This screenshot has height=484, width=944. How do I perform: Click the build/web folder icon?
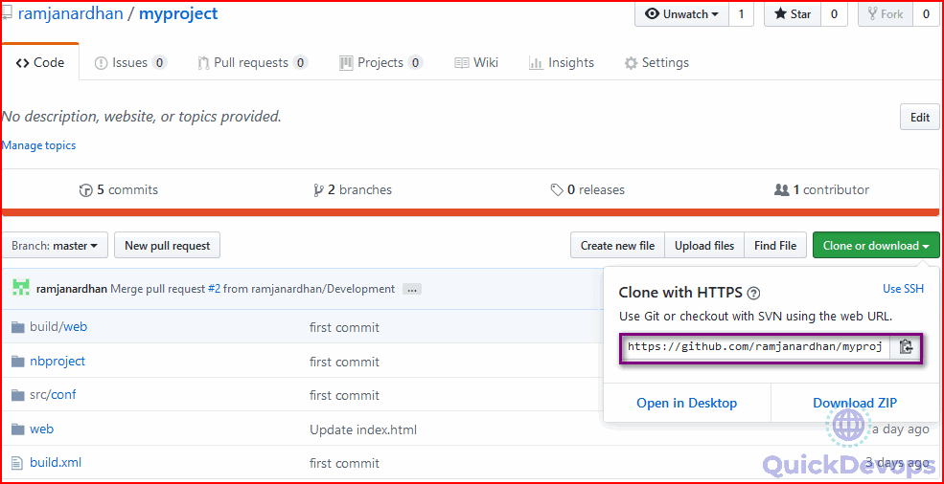pyautogui.click(x=17, y=327)
